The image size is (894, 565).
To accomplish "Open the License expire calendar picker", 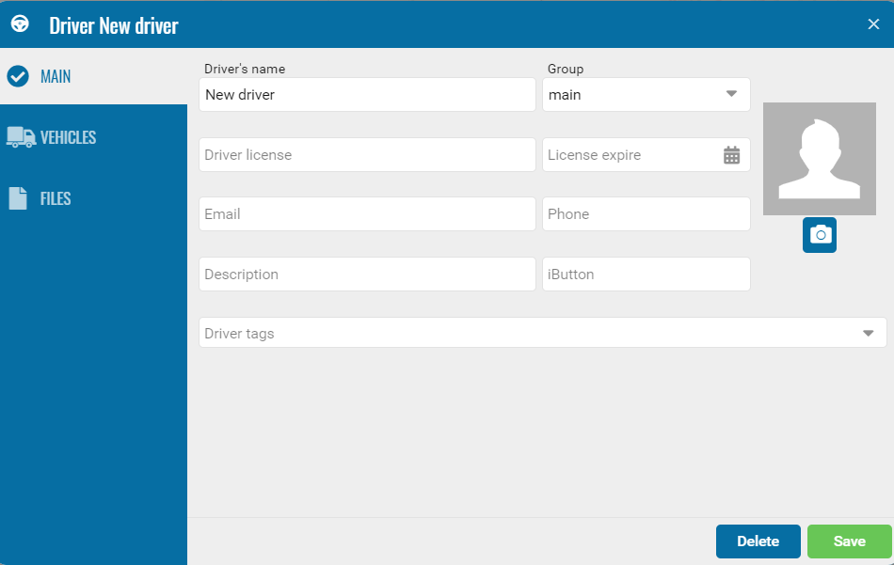I will tap(731, 155).
